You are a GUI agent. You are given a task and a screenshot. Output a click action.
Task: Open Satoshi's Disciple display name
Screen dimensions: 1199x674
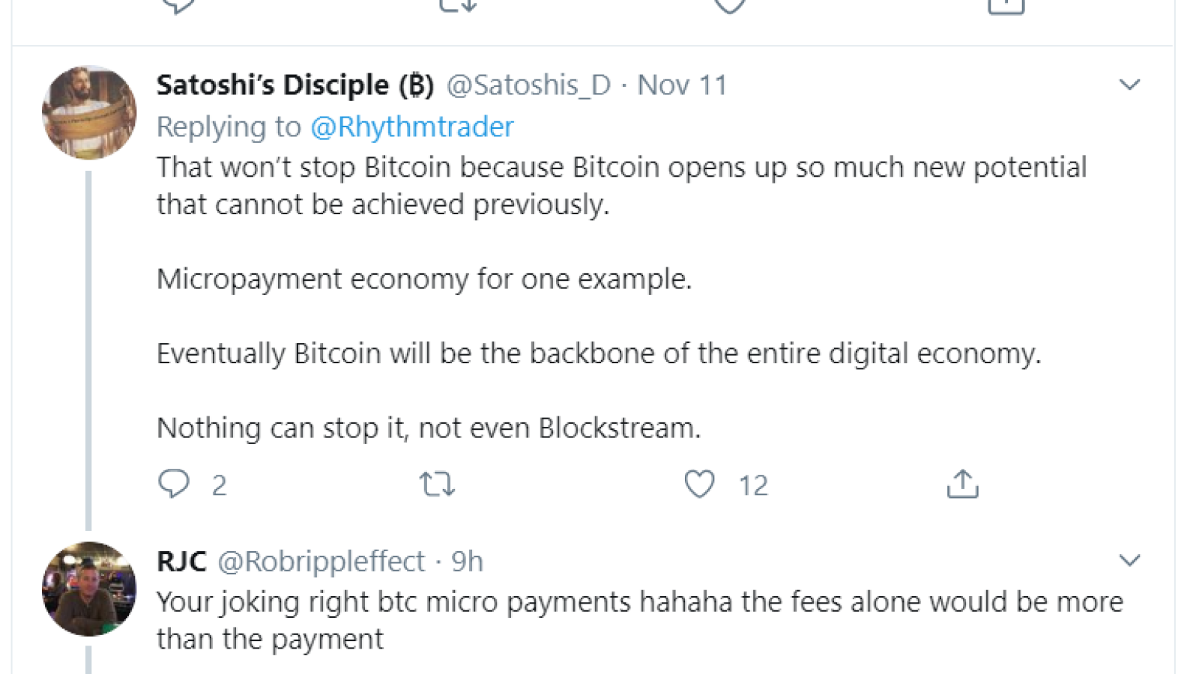pyautogui.click(x=295, y=85)
